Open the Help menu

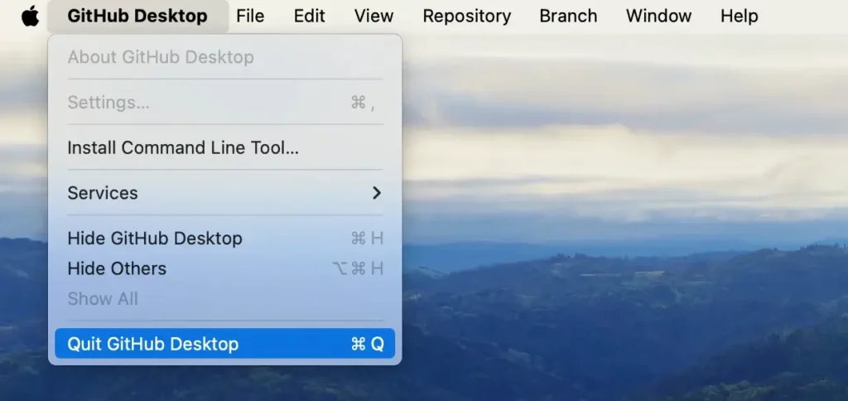740,17
